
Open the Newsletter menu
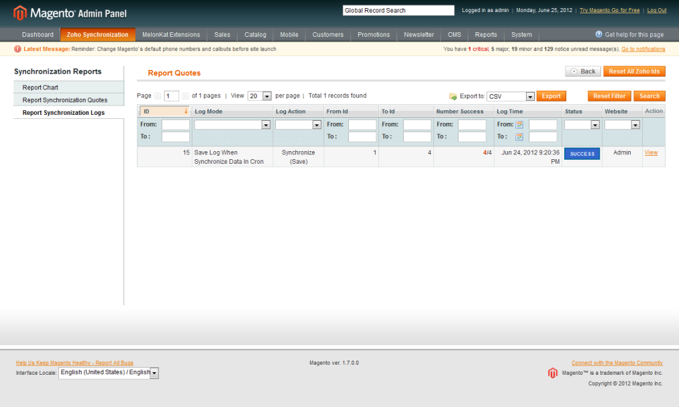click(419, 35)
